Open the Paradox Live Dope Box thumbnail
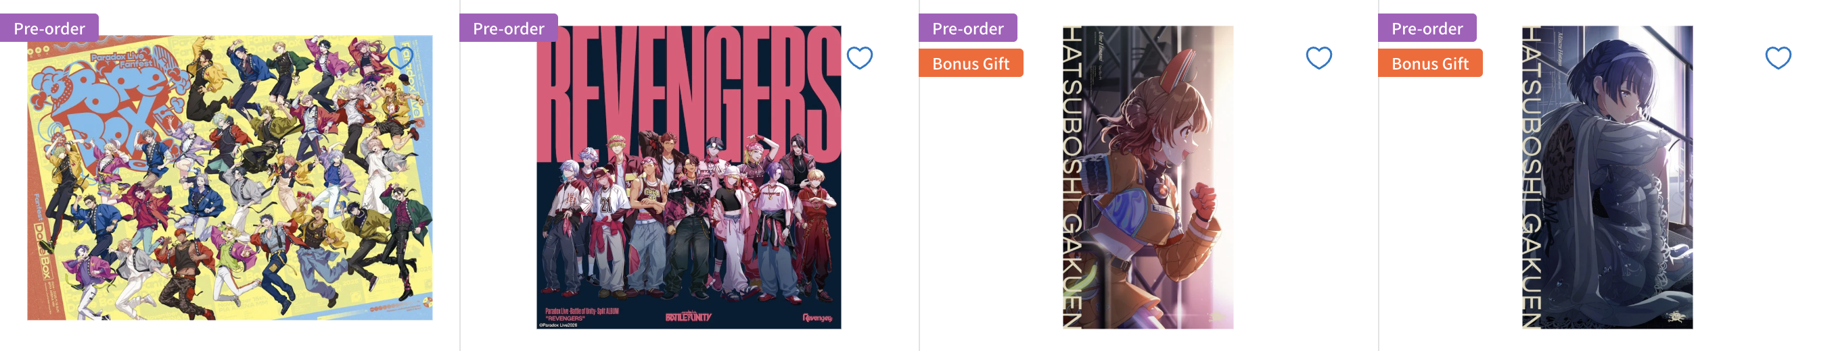The image size is (1836, 351). pos(229,178)
